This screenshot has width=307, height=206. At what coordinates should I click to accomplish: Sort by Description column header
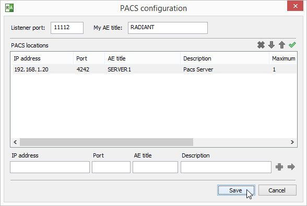225,58
